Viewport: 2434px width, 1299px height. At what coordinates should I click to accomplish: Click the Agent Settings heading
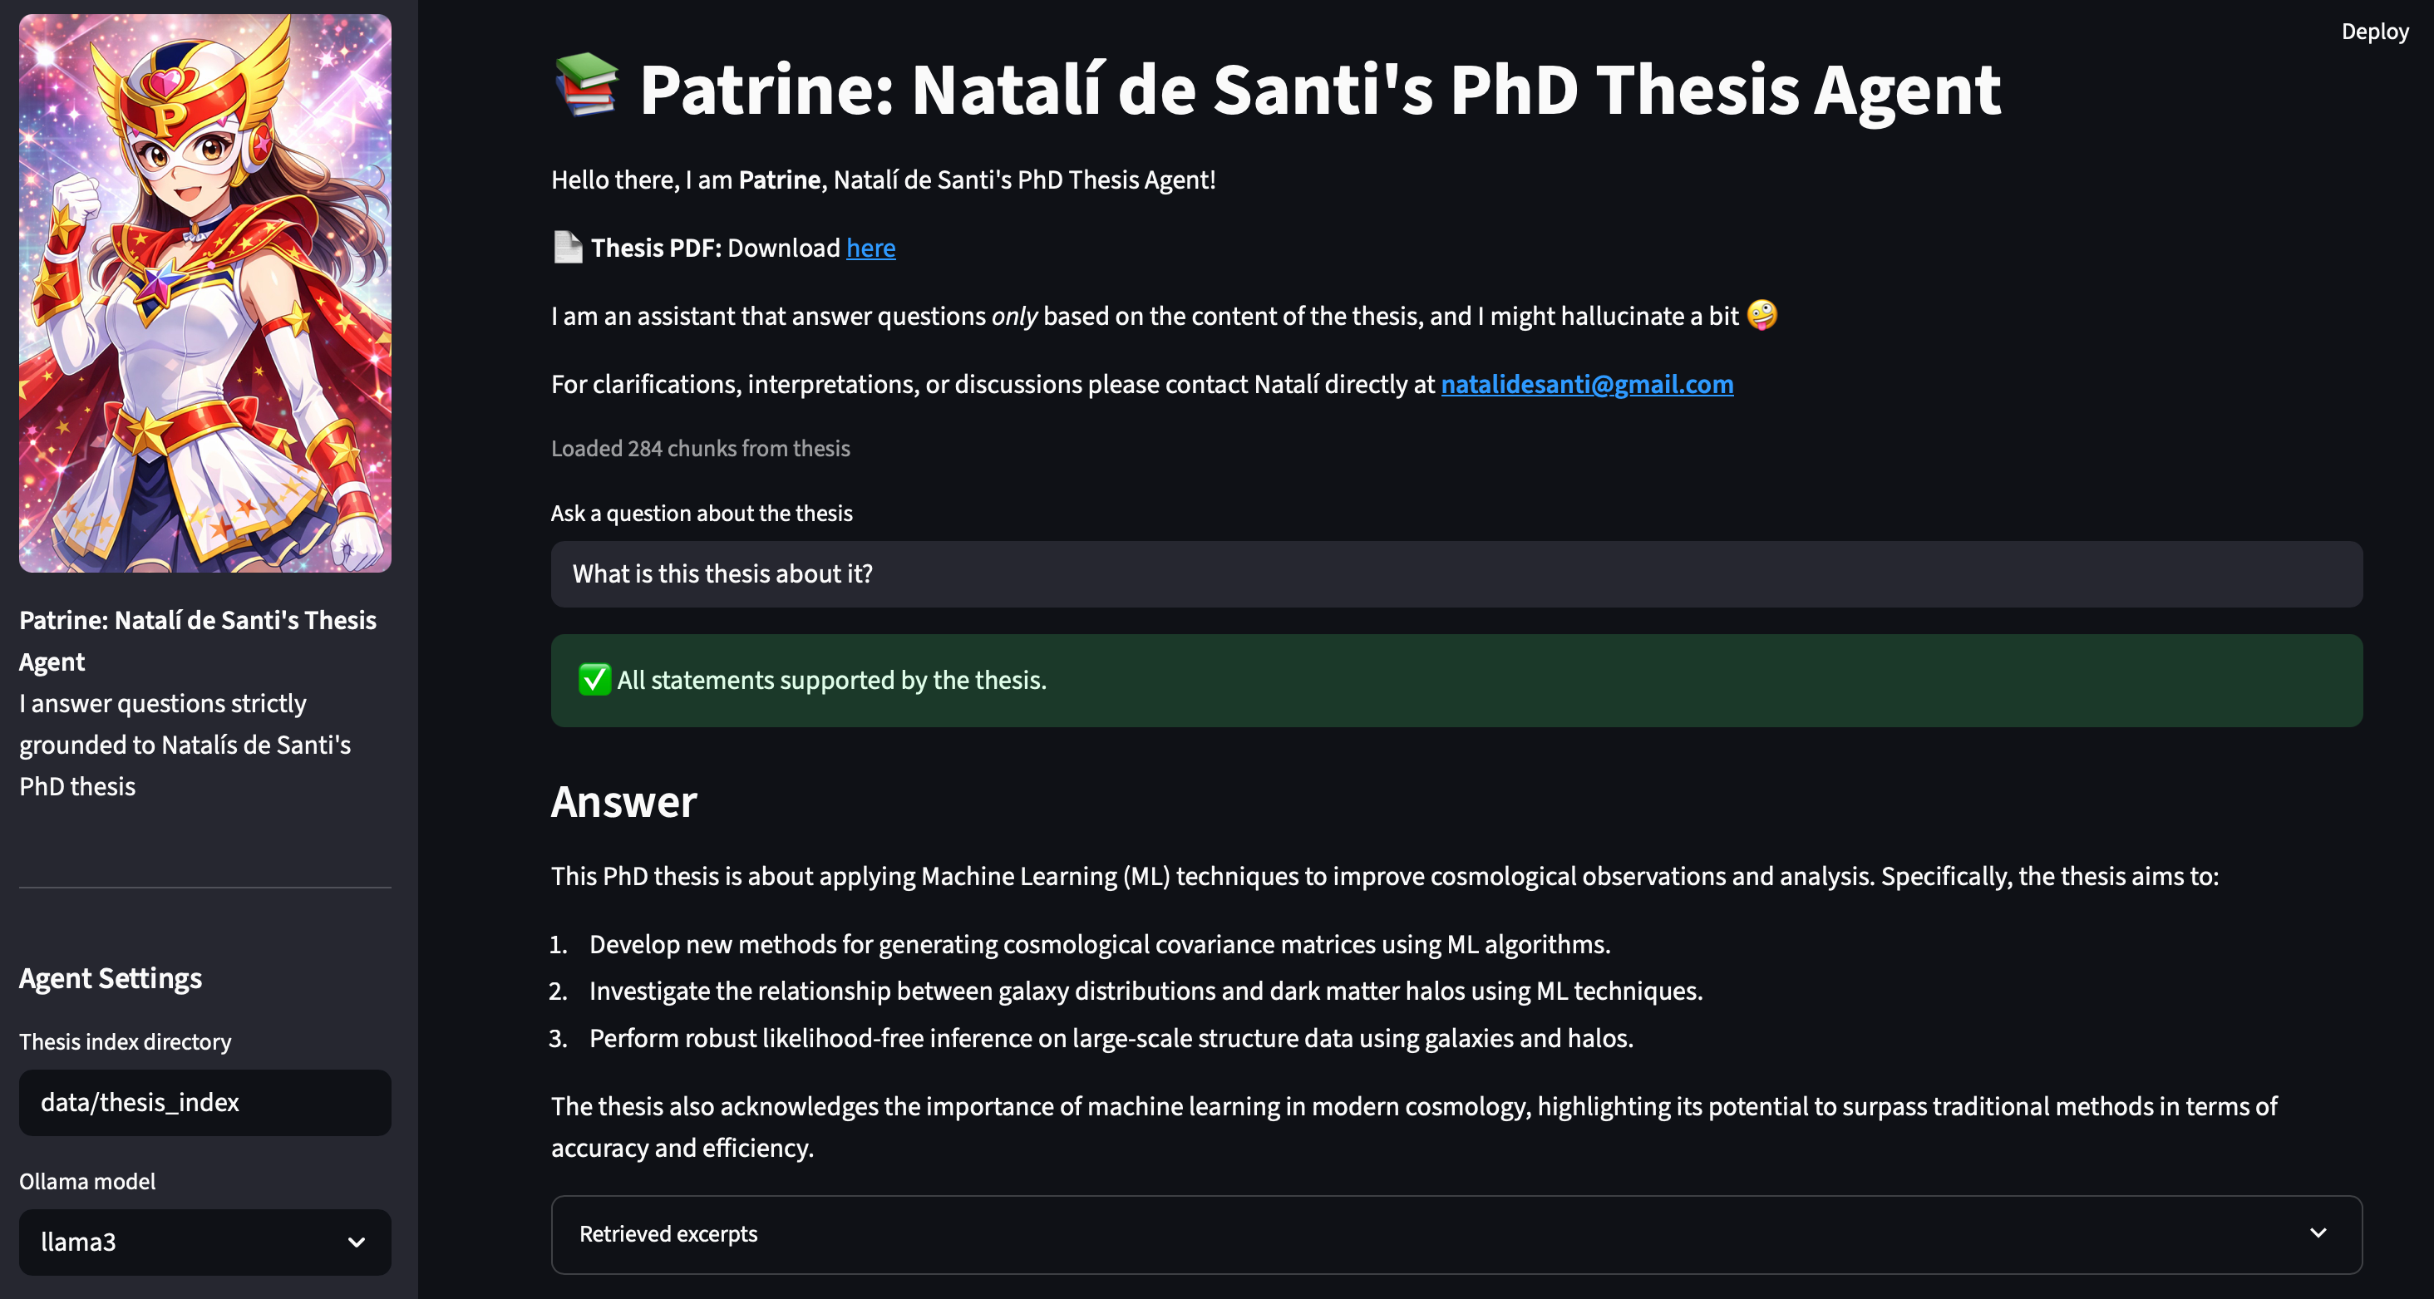click(111, 978)
